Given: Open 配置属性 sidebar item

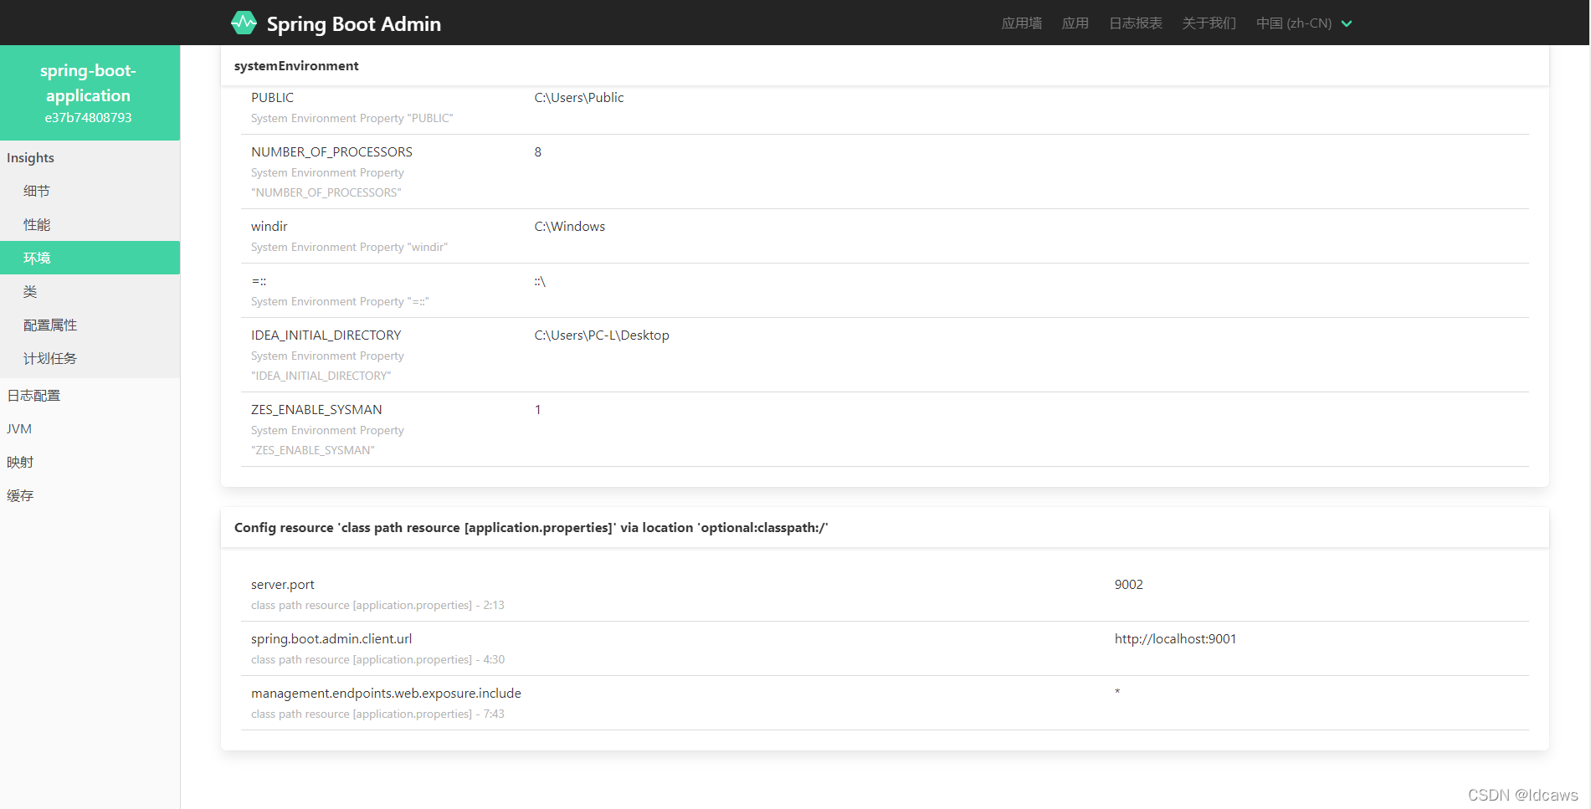Looking at the screenshot, I should tap(90, 325).
